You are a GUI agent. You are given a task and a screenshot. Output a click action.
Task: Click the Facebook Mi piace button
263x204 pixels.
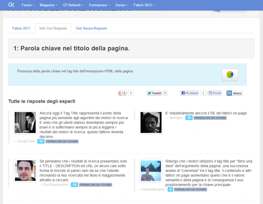click(x=189, y=93)
